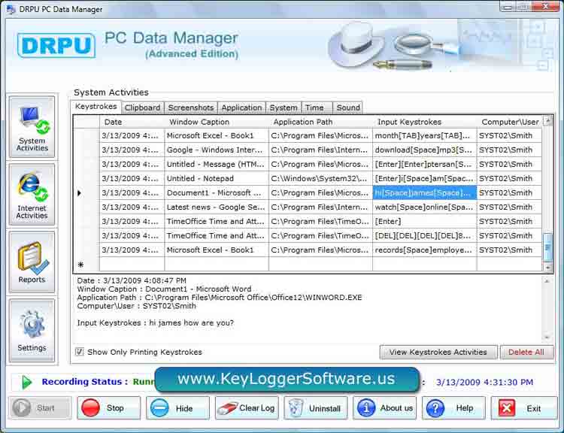Clear the log with Clear Log
Screen dimensions: 564x433
point(247,408)
